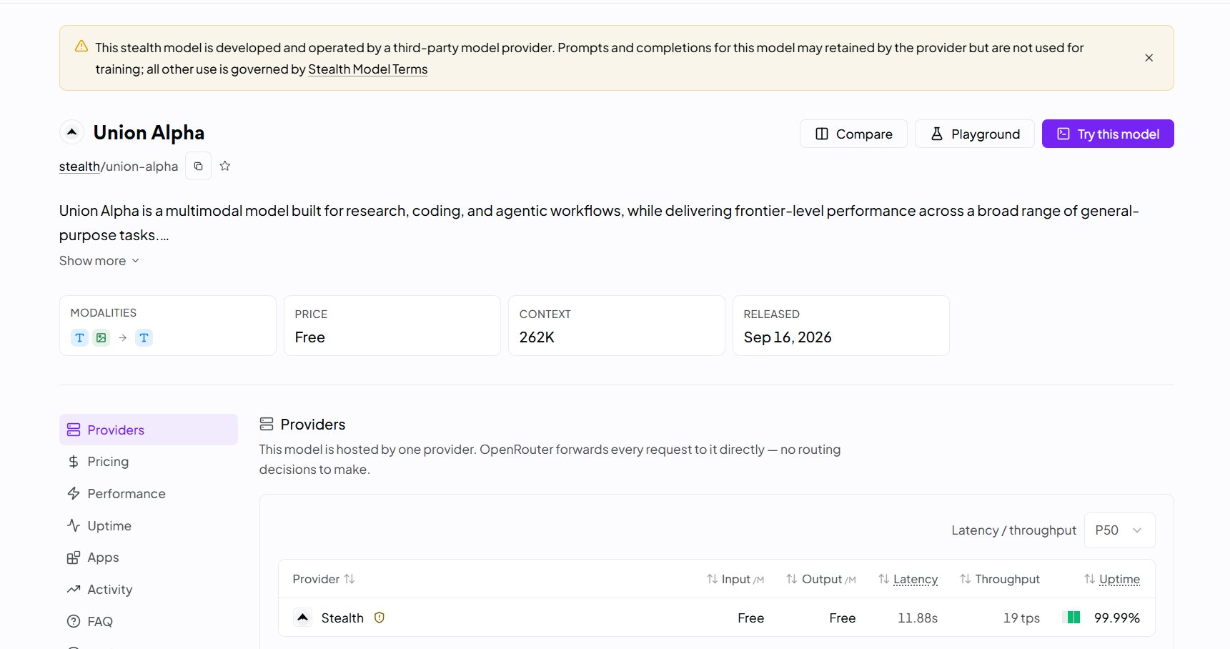Sort by Input price column
Viewport: 1230px width, 649px height.
click(735, 579)
